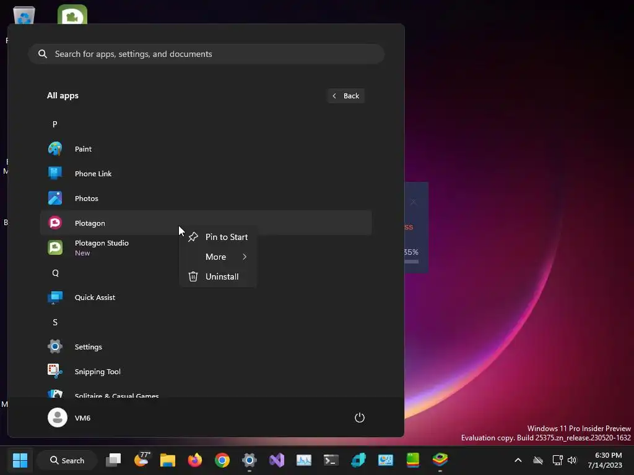Click the VM6 username text
The height and width of the screenshot is (475, 634).
(x=82, y=418)
